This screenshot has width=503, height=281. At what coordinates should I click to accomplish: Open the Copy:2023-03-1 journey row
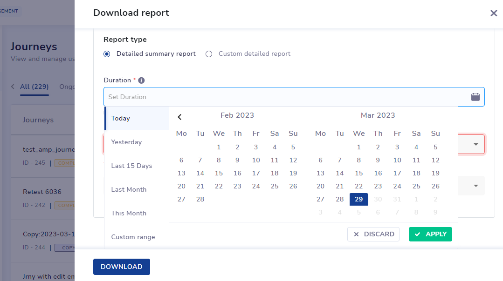pos(43,241)
